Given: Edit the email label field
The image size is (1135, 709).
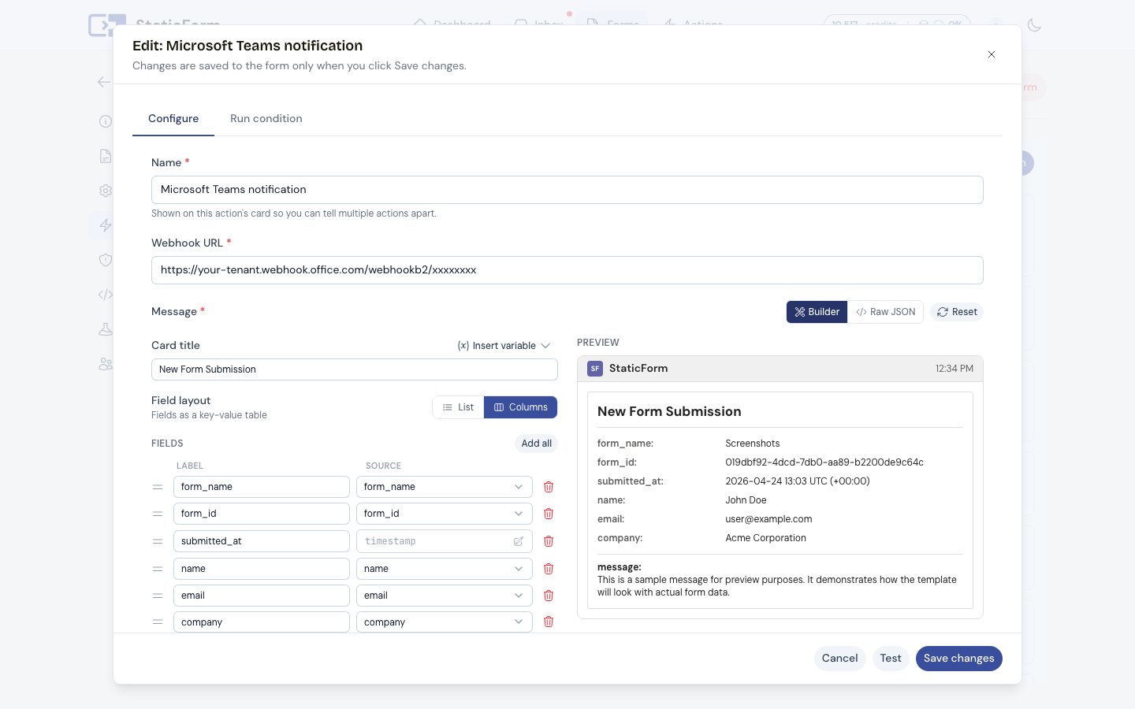Looking at the screenshot, I should (262, 596).
